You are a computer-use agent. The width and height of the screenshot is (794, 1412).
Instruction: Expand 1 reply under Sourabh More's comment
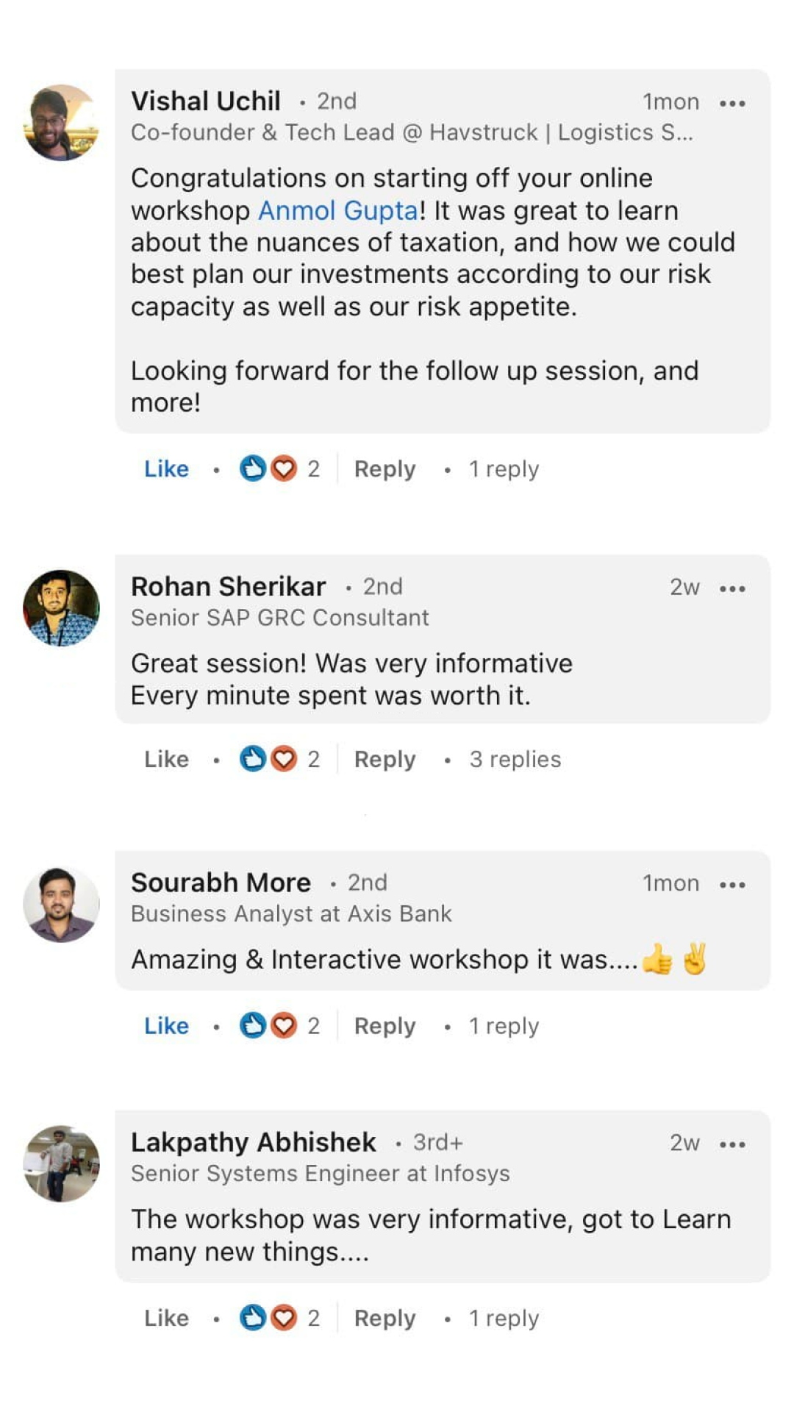(504, 1025)
